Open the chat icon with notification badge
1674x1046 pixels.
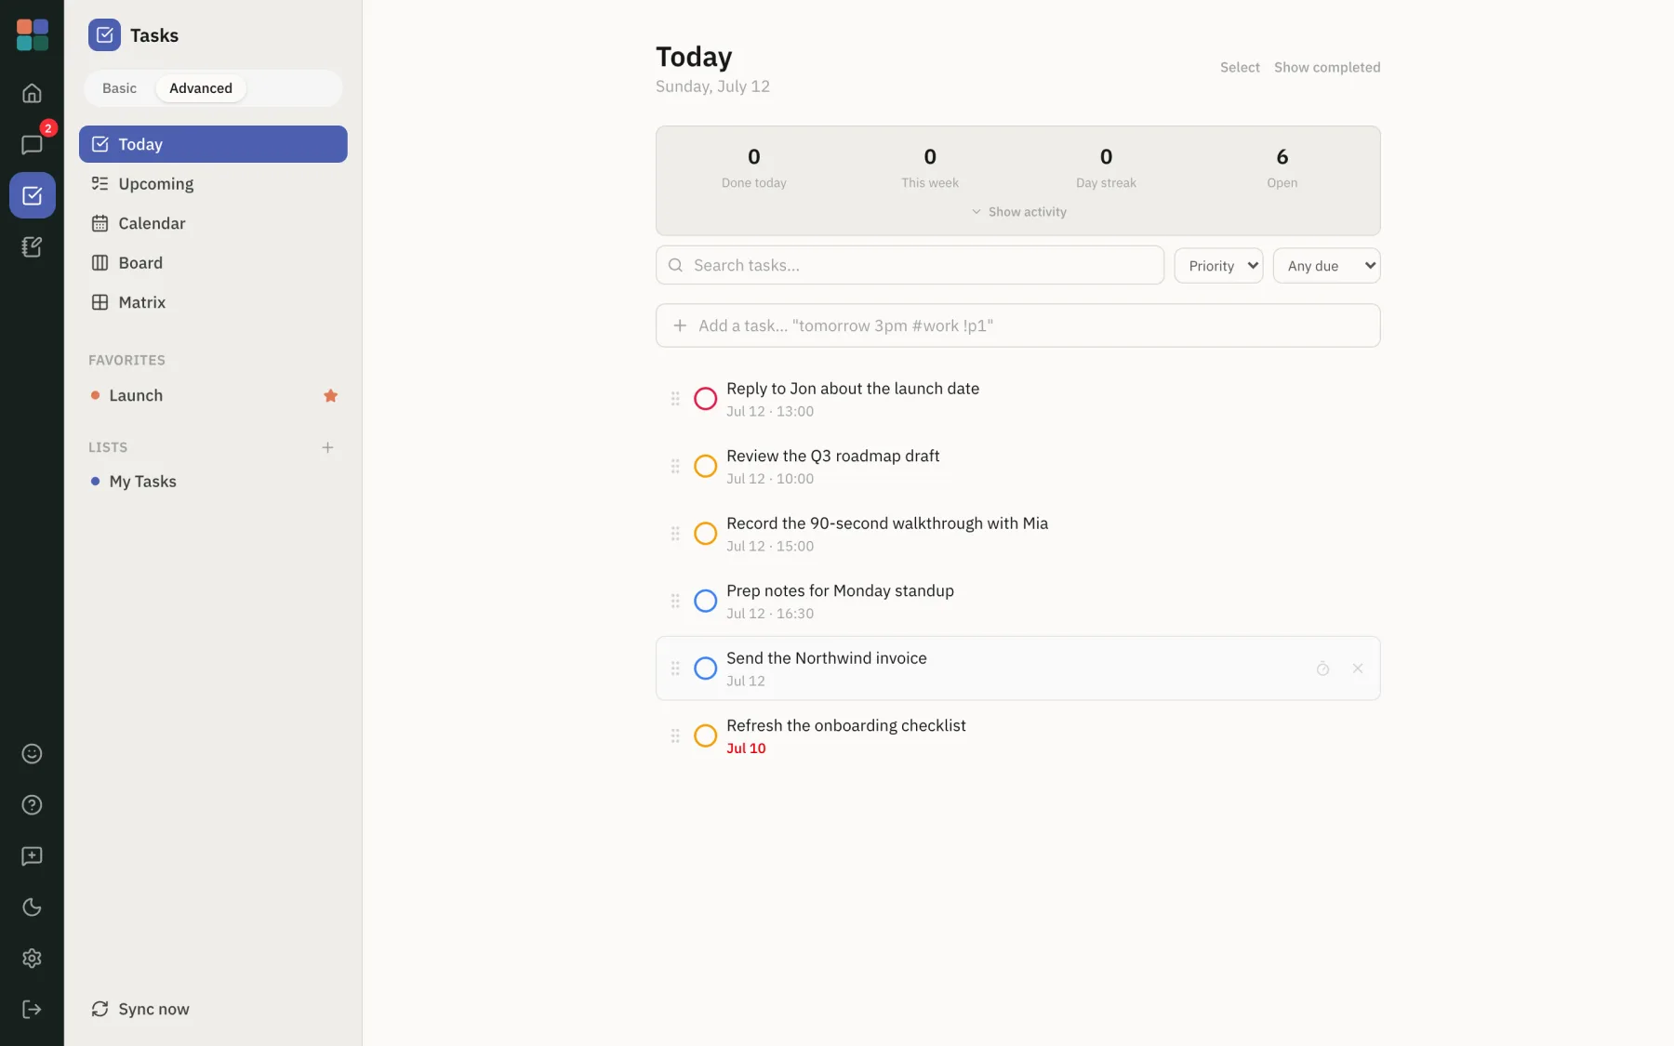click(x=32, y=144)
